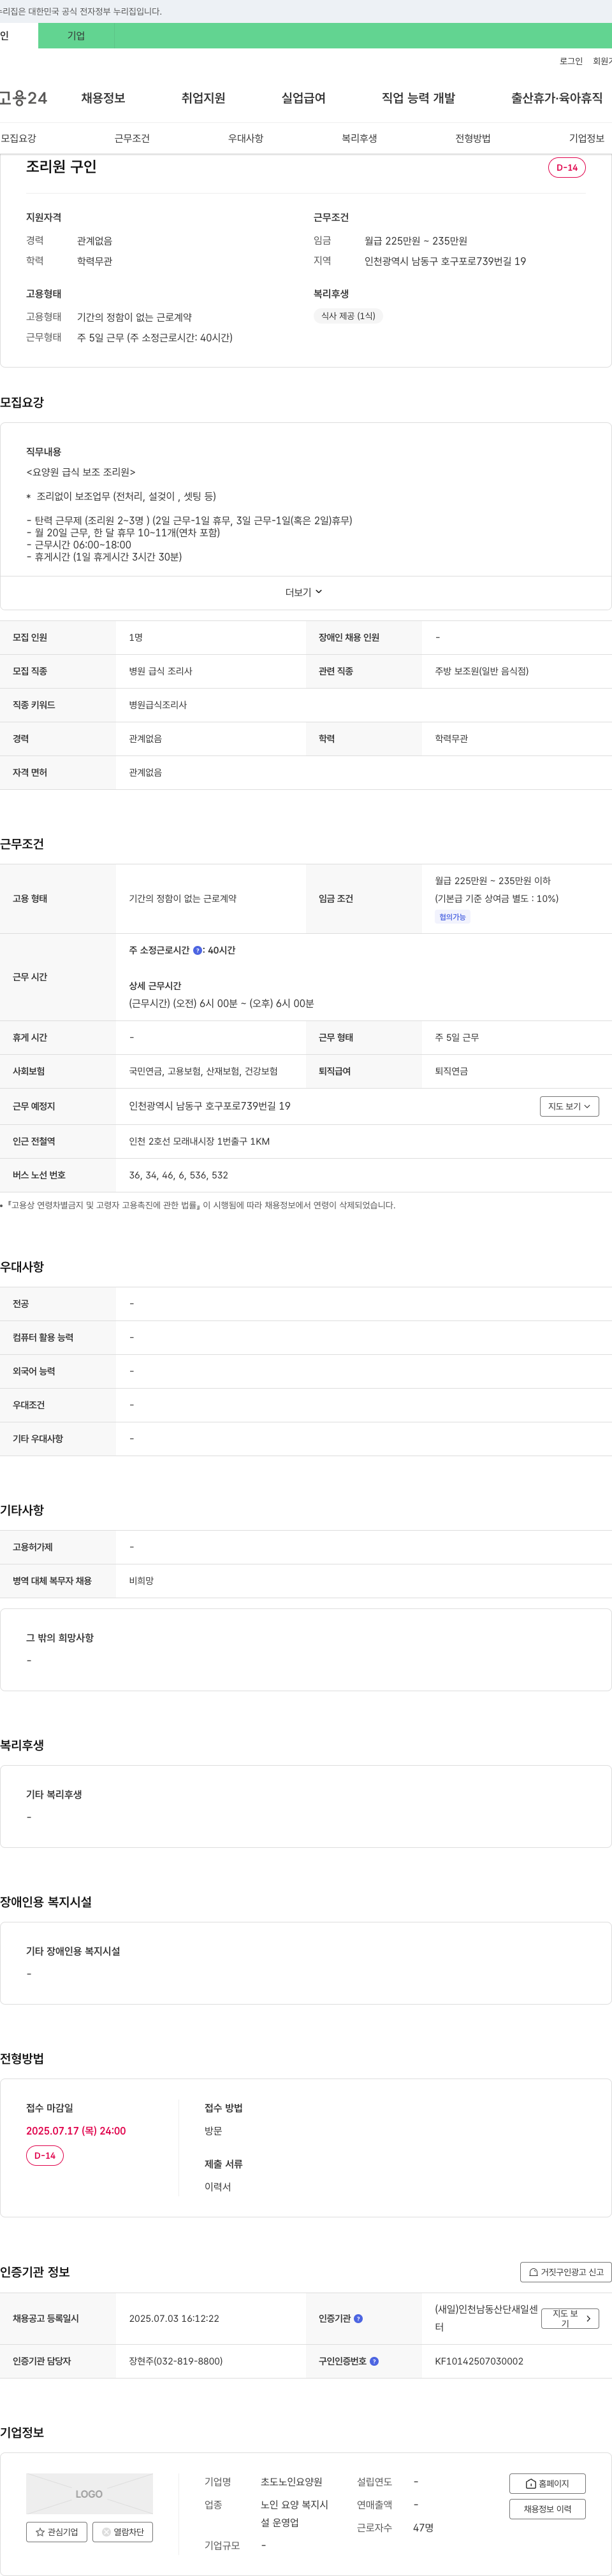The width and height of the screenshot is (612, 2576).
Task: Click the help icon beside 인증기관
Action: (x=358, y=2318)
